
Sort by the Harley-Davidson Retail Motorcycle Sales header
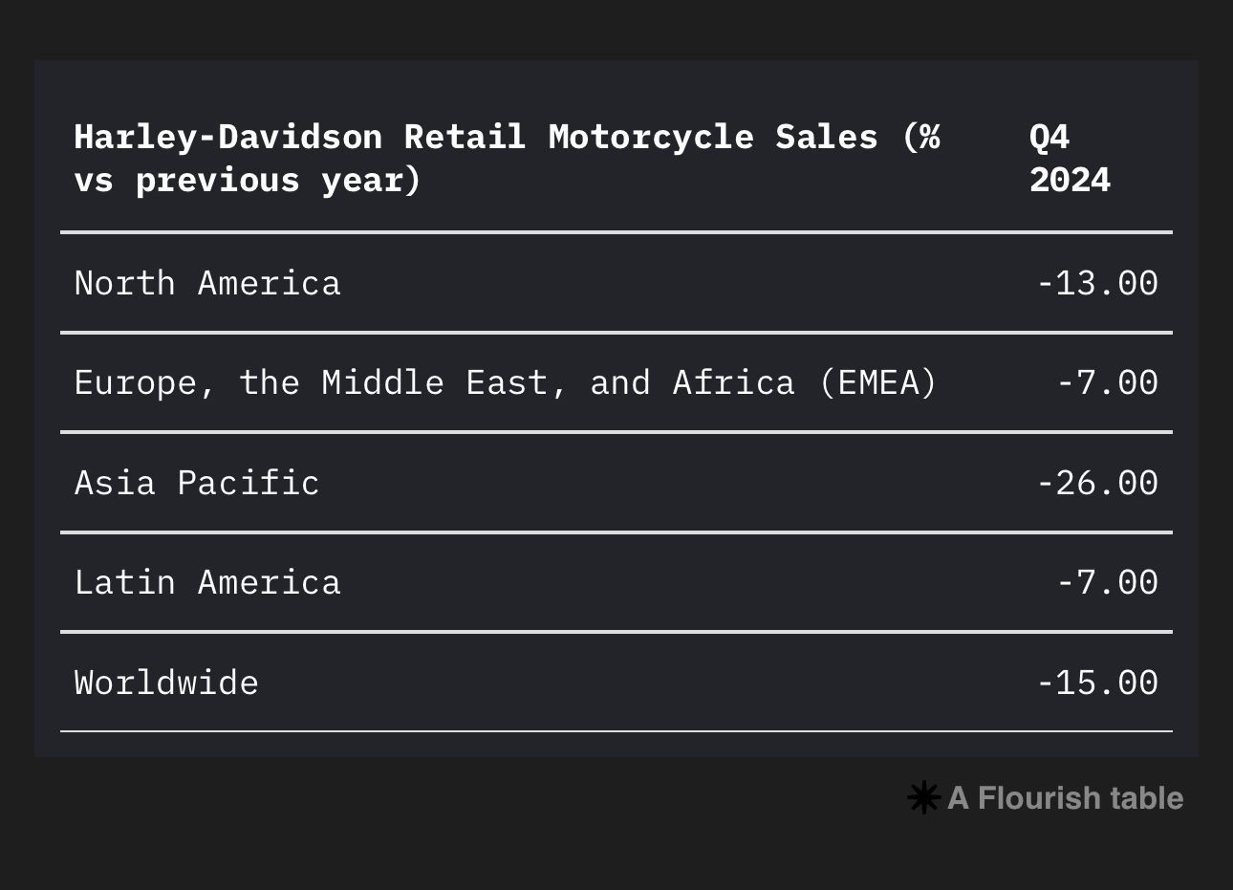point(507,159)
